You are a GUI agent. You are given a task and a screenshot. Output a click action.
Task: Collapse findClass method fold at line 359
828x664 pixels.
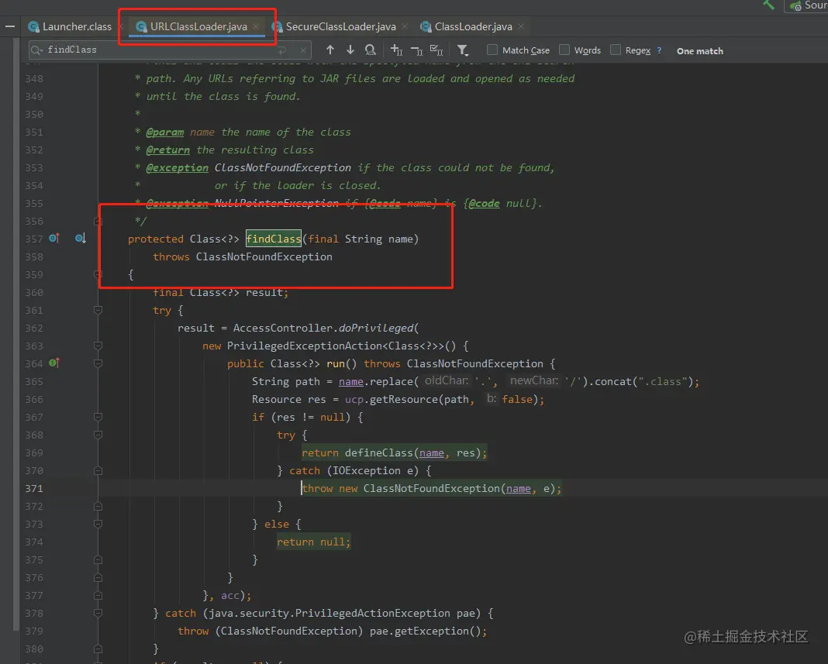(x=98, y=274)
